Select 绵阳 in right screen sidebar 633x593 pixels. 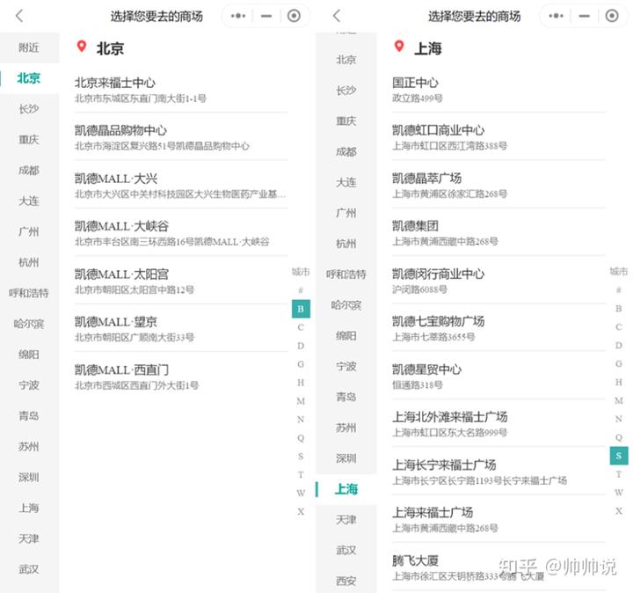[346, 336]
